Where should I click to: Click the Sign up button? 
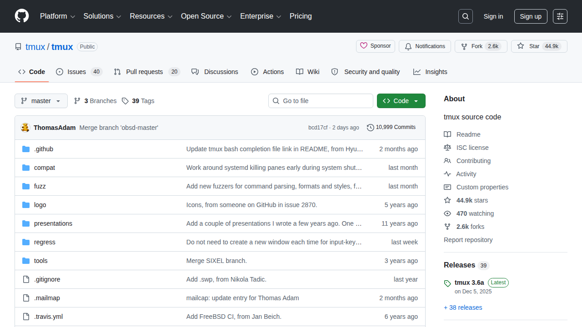pos(531,16)
